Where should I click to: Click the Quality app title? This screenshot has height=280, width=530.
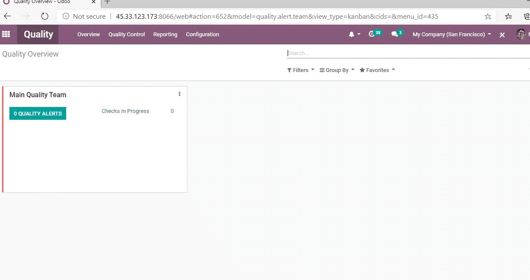tap(38, 35)
